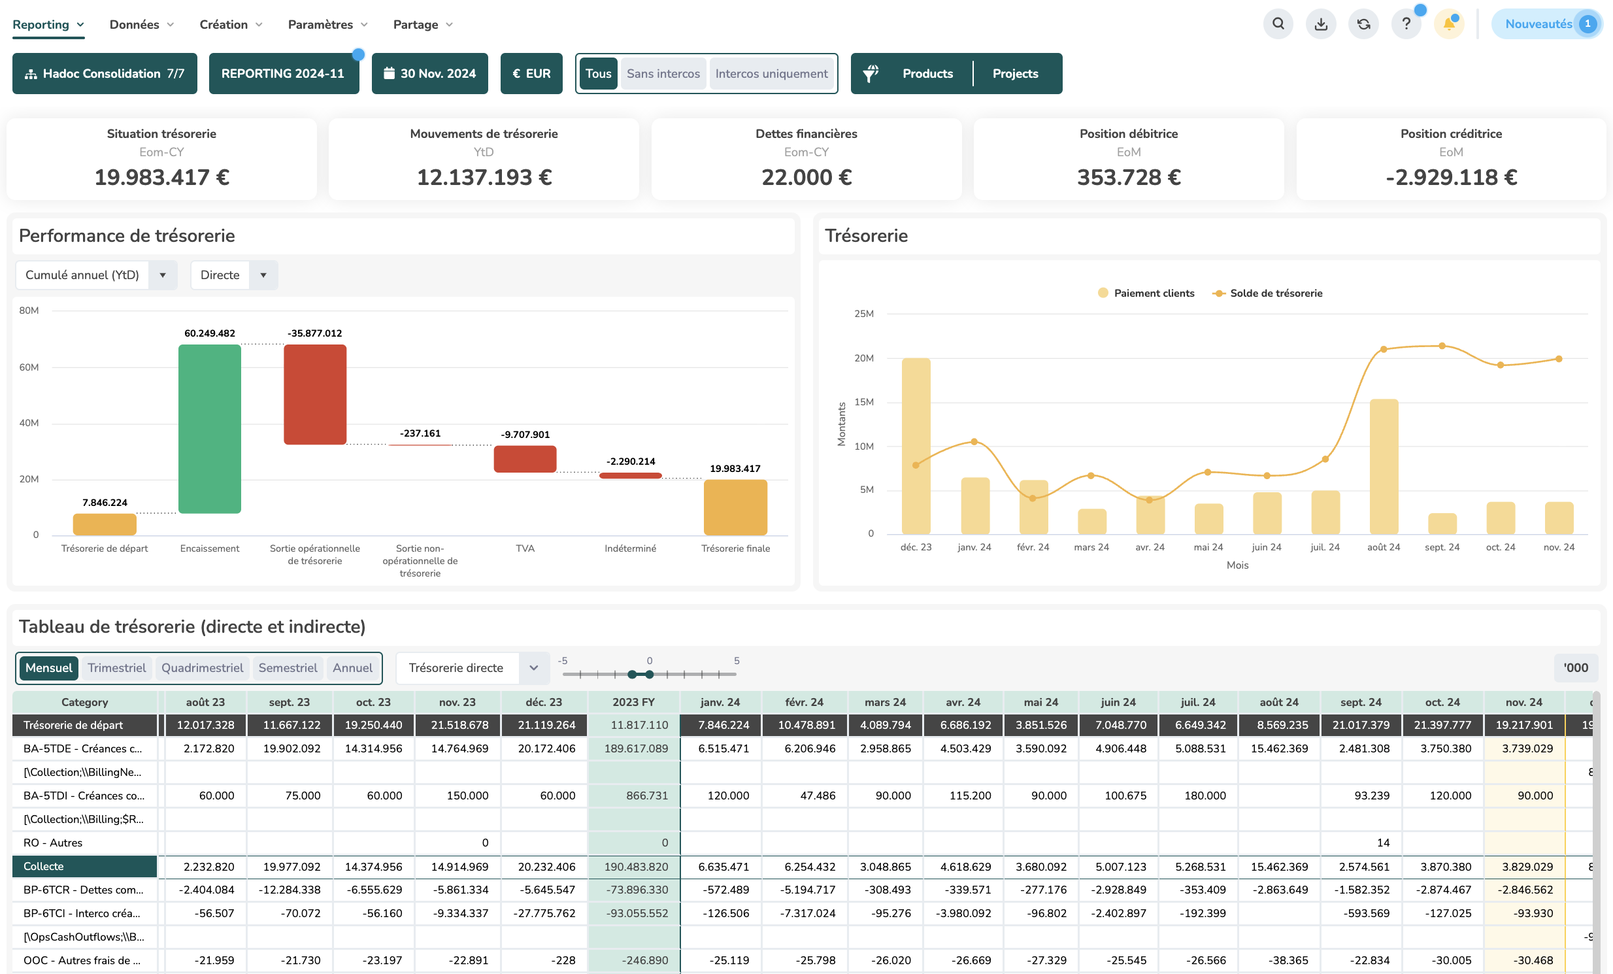1613x974 pixels.
Task: Open the Partage menu
Action: coord(423,24)
